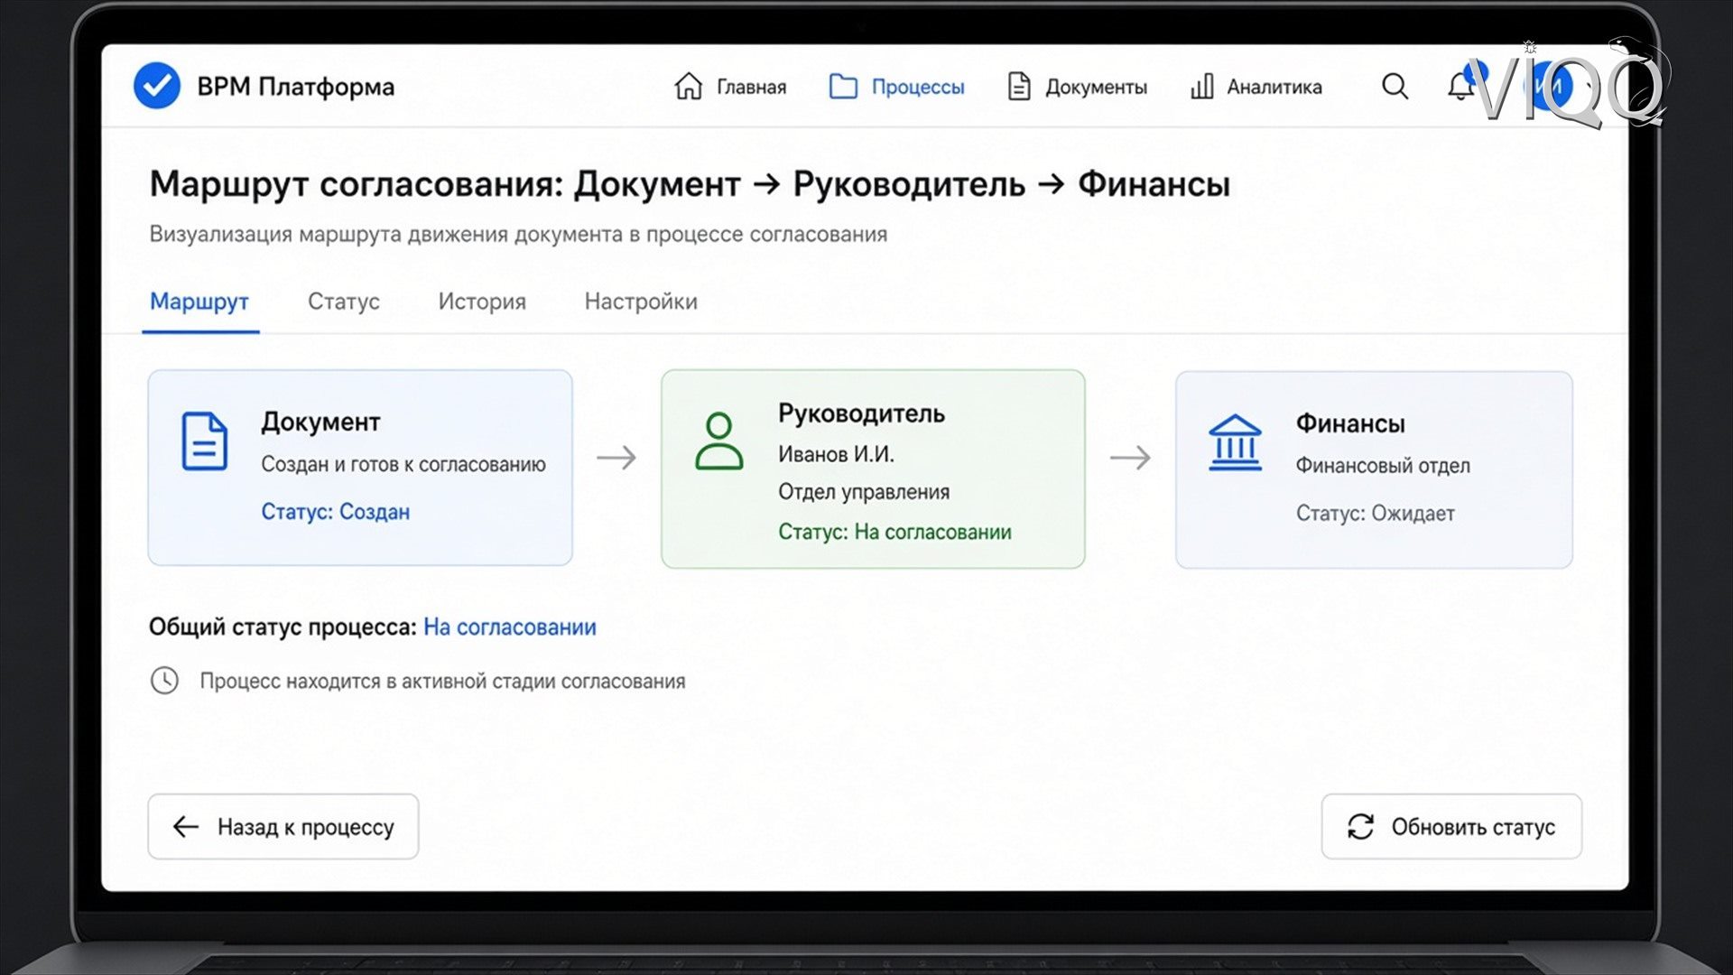Open the Процессы section
The height and width of the screenshot is (975, 1733).
click(896, 87)
